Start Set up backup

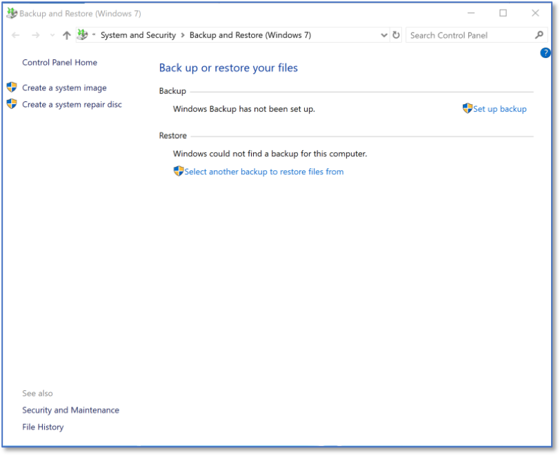tap(499, 109)
